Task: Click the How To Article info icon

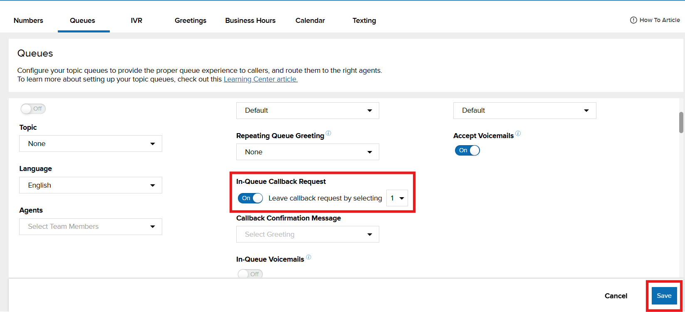Action: coord(633,20)
